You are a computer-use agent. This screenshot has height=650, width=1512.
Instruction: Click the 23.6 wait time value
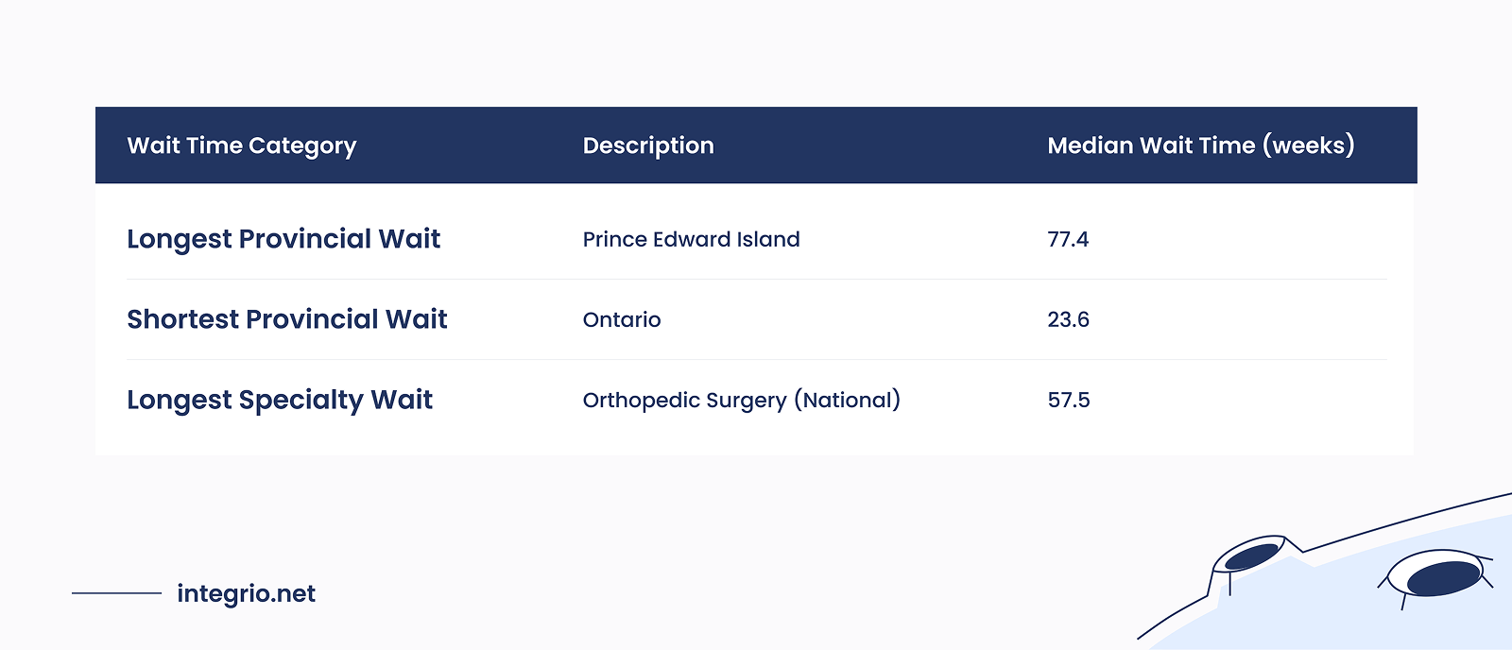(x=1068, y=319)
